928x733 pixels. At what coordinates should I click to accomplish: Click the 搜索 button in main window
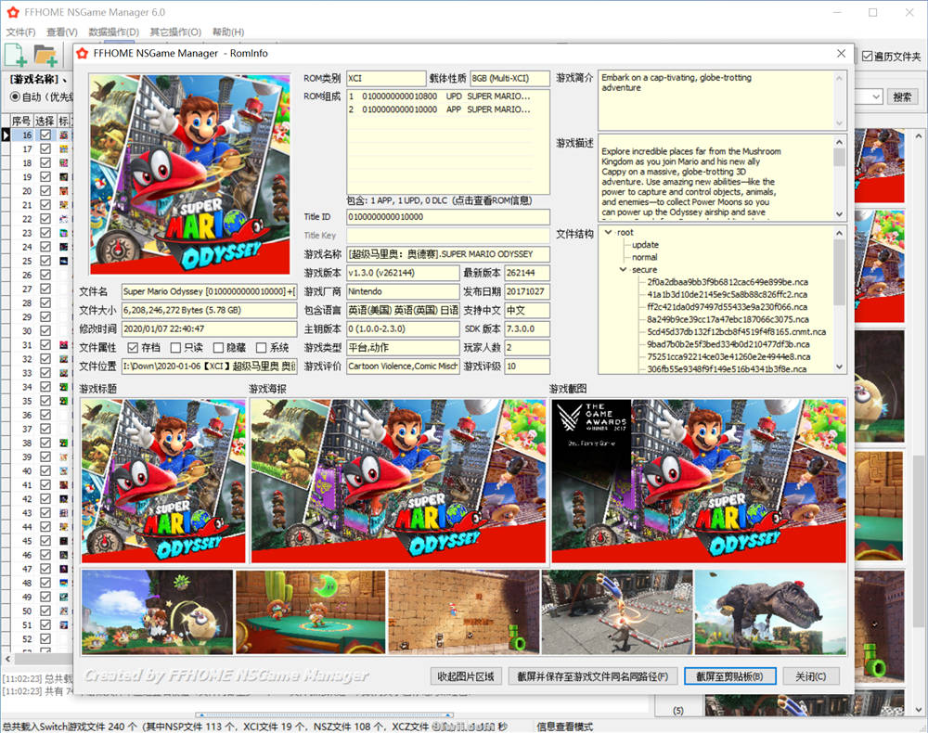pos(902,97)
